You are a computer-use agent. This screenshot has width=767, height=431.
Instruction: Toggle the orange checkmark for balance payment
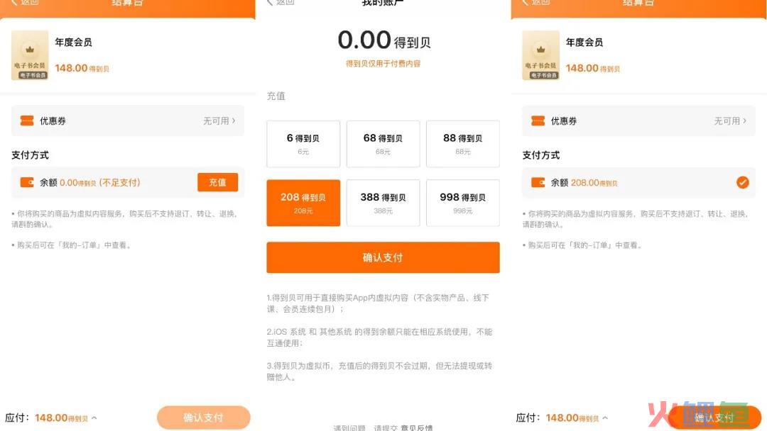[743, 183]
